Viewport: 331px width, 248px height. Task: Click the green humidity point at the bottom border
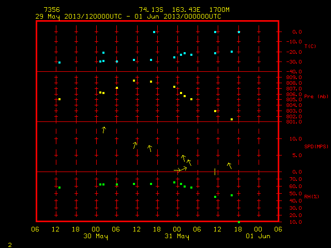pos(239,222)
